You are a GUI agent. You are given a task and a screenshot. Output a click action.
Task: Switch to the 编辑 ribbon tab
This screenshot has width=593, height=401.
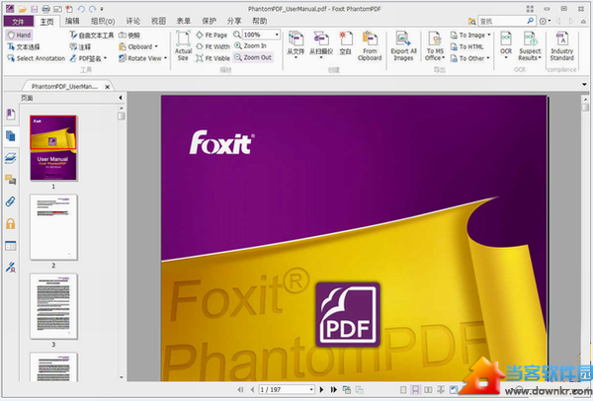72,21
